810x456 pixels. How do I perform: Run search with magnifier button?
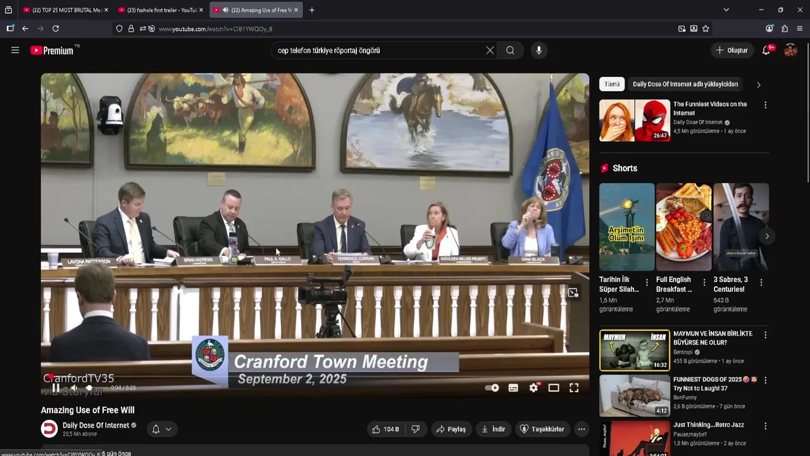pyautogui.click(x=510, y=50)
